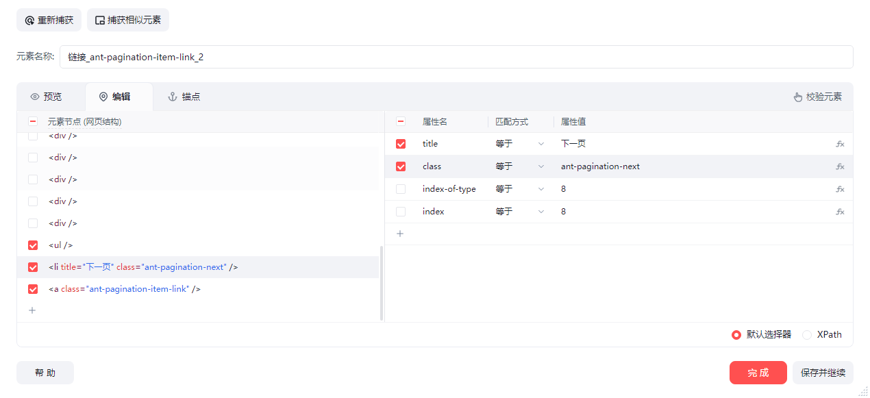This screenshot has width=870, height=398.
Task: Click the capture similar elements icon
Action: pyautogui.click(x=100, y=21)
